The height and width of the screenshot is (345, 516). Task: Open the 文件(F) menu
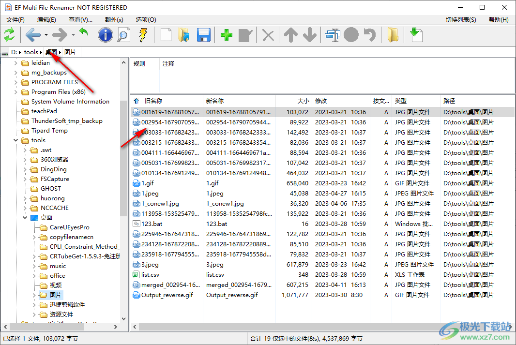tap(15, 20)
